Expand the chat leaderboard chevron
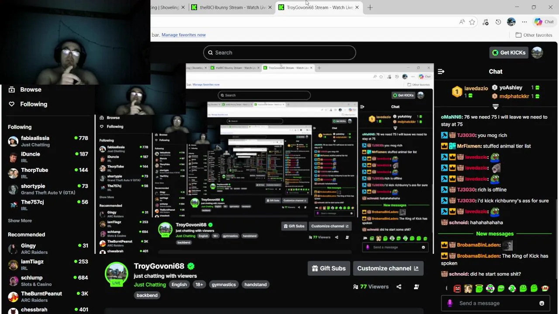 coord(495,106)
